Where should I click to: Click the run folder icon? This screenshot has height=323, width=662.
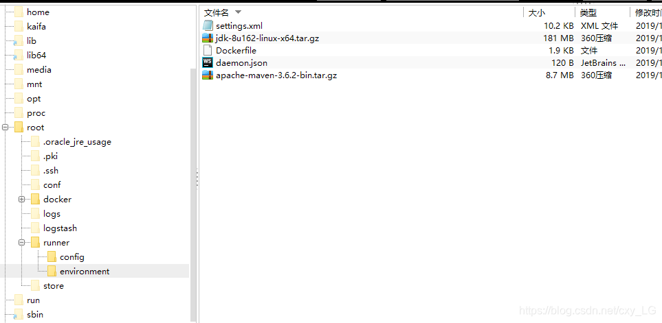pos(19,300)
